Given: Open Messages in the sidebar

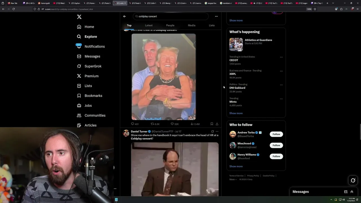Looking at the screenshot, I should 89,56.
